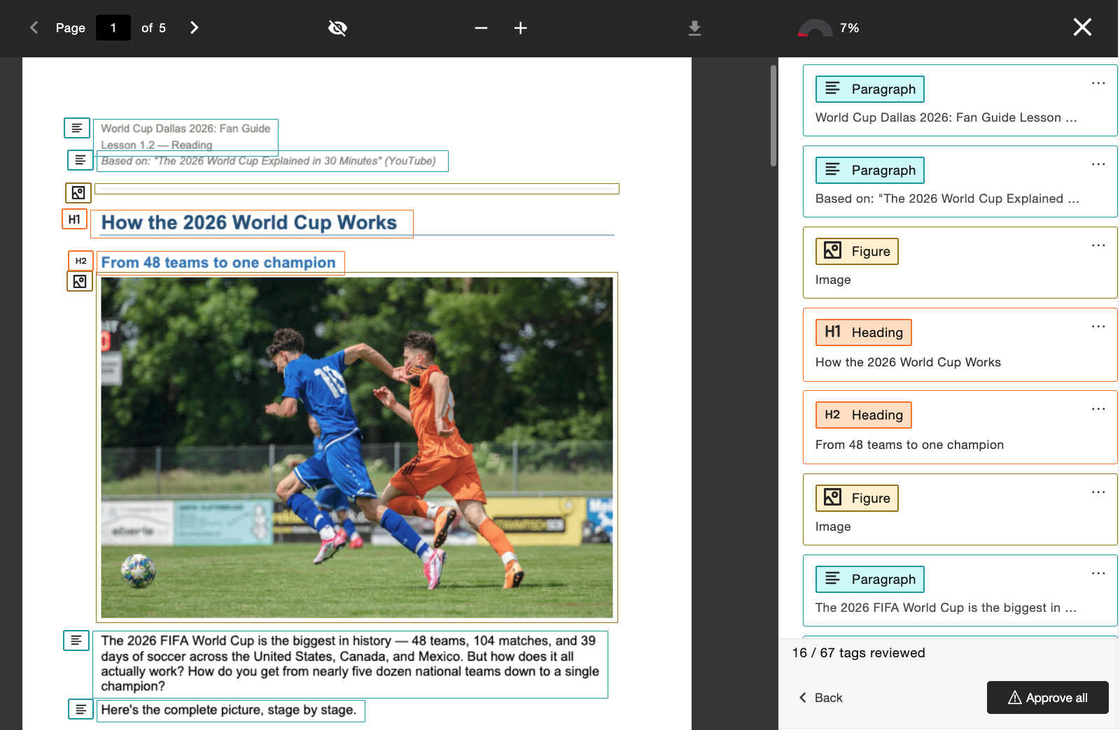Click 'How the 2026 World Cup Works' heading
Screen dimensions: 1120x730
249,222
